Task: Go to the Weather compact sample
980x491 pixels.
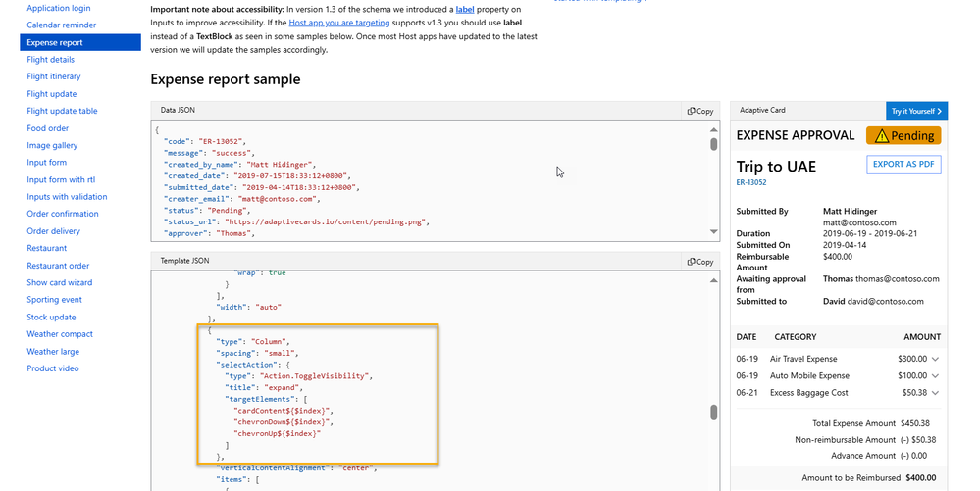Action: pos(60,334)
